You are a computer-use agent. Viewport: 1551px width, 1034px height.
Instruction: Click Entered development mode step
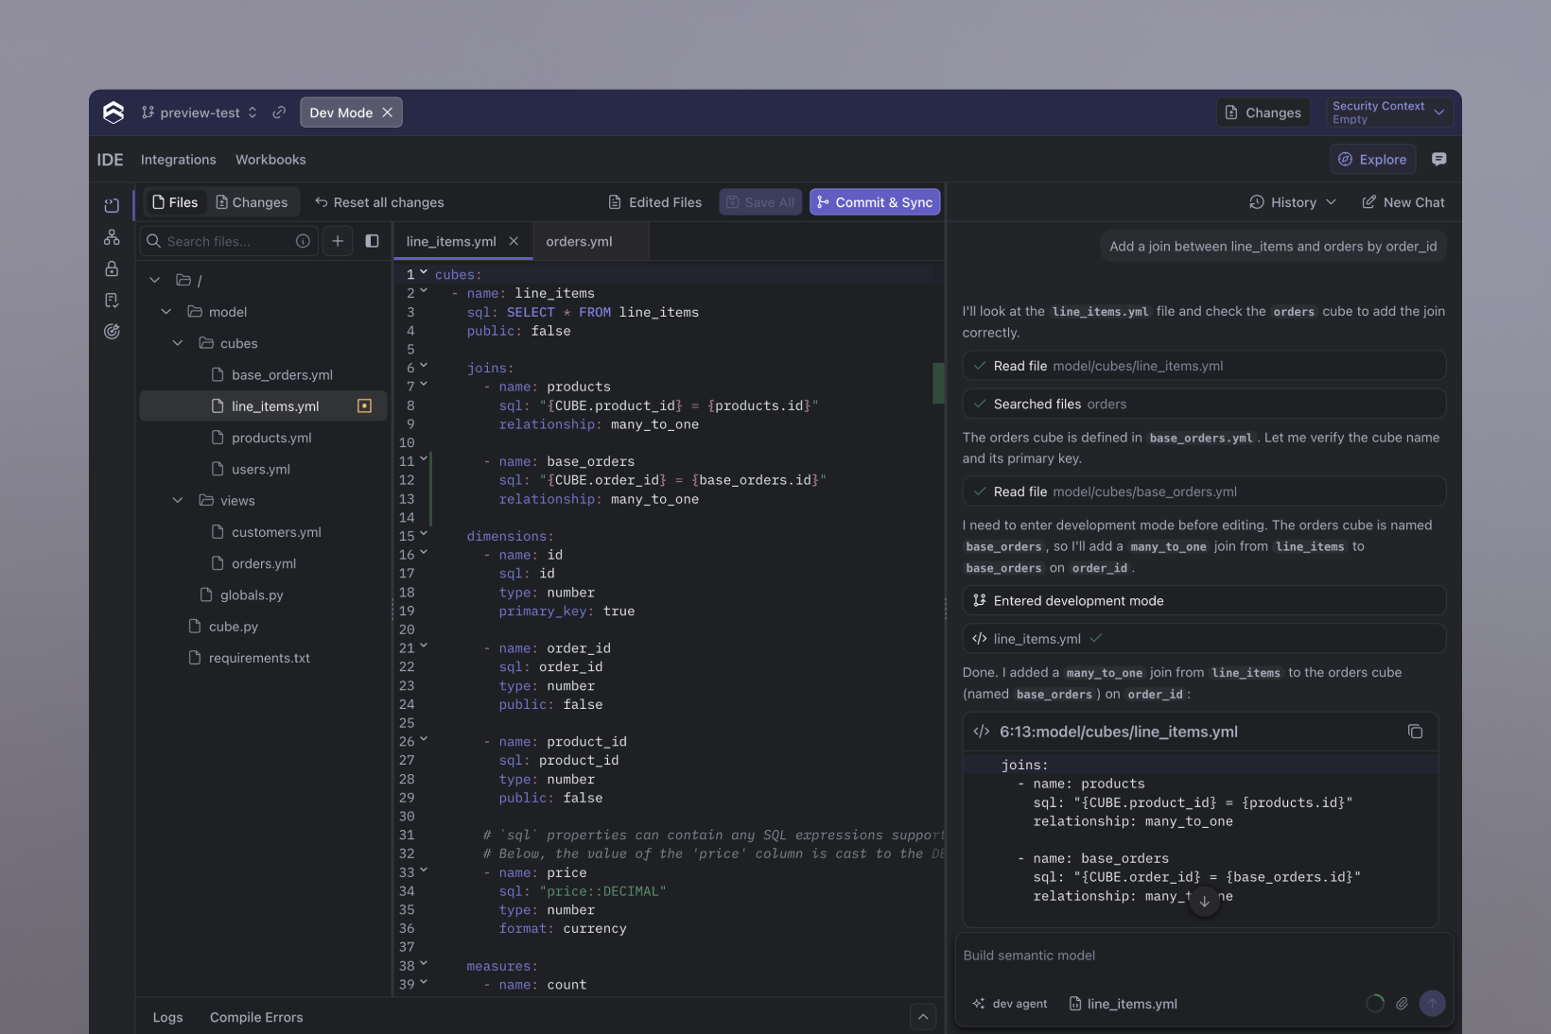[x=1204, y=600]
